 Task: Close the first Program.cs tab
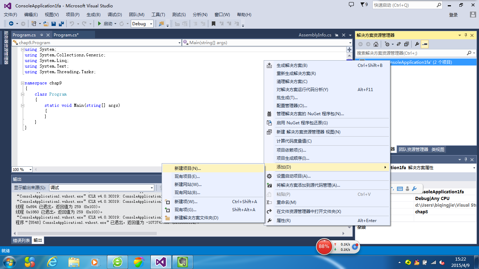(48, 35)
